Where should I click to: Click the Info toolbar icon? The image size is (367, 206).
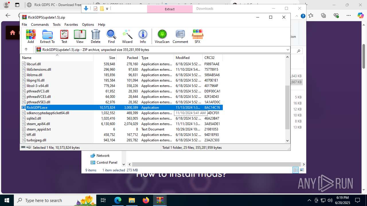tap(143, 36)
